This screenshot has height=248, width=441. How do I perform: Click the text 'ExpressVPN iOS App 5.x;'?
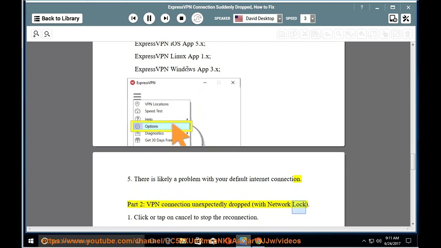170,44
